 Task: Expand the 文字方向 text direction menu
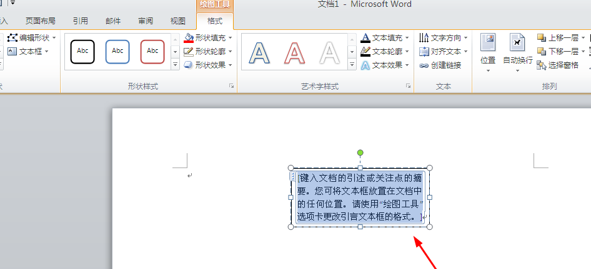click(444, 38)
